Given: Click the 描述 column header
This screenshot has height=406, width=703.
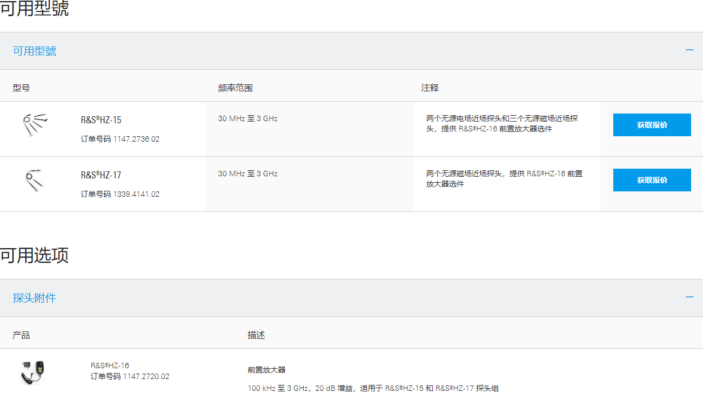Looking at the screenshot, I should pyautogui.click(x=256, y=335).
